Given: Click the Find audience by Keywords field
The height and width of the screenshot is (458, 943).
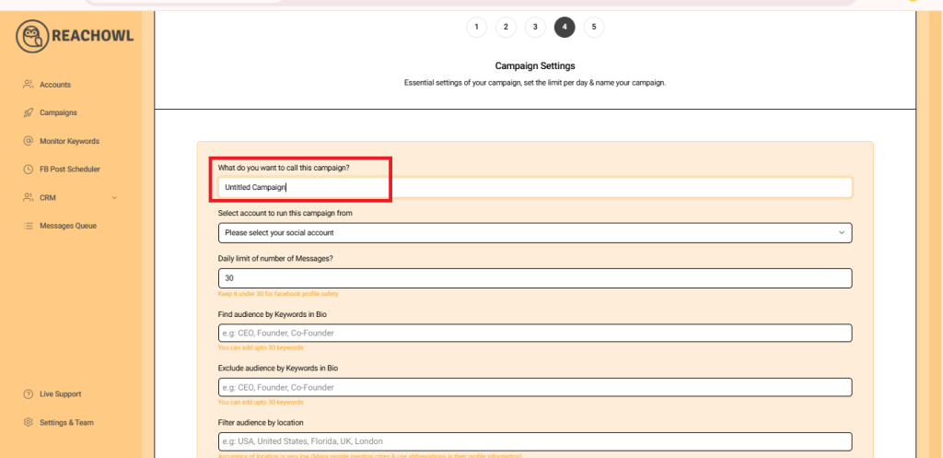Looking at the screenshot, I should pyautogui.click(x=535, y=333).
